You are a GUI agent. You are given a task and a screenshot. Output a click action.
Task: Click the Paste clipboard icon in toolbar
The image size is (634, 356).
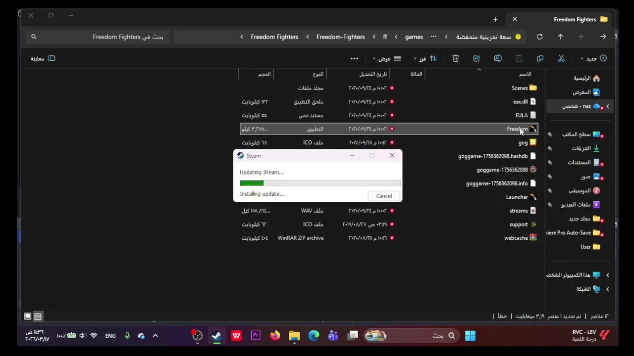pos(519,58)
